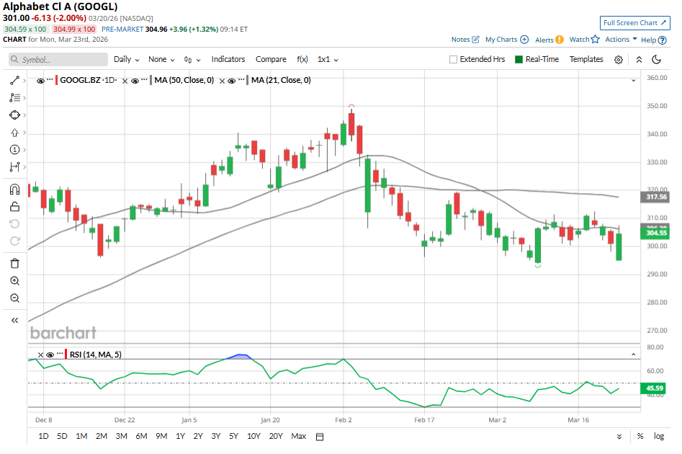Delete drawings with the trash icon

(x=14, y=264)
